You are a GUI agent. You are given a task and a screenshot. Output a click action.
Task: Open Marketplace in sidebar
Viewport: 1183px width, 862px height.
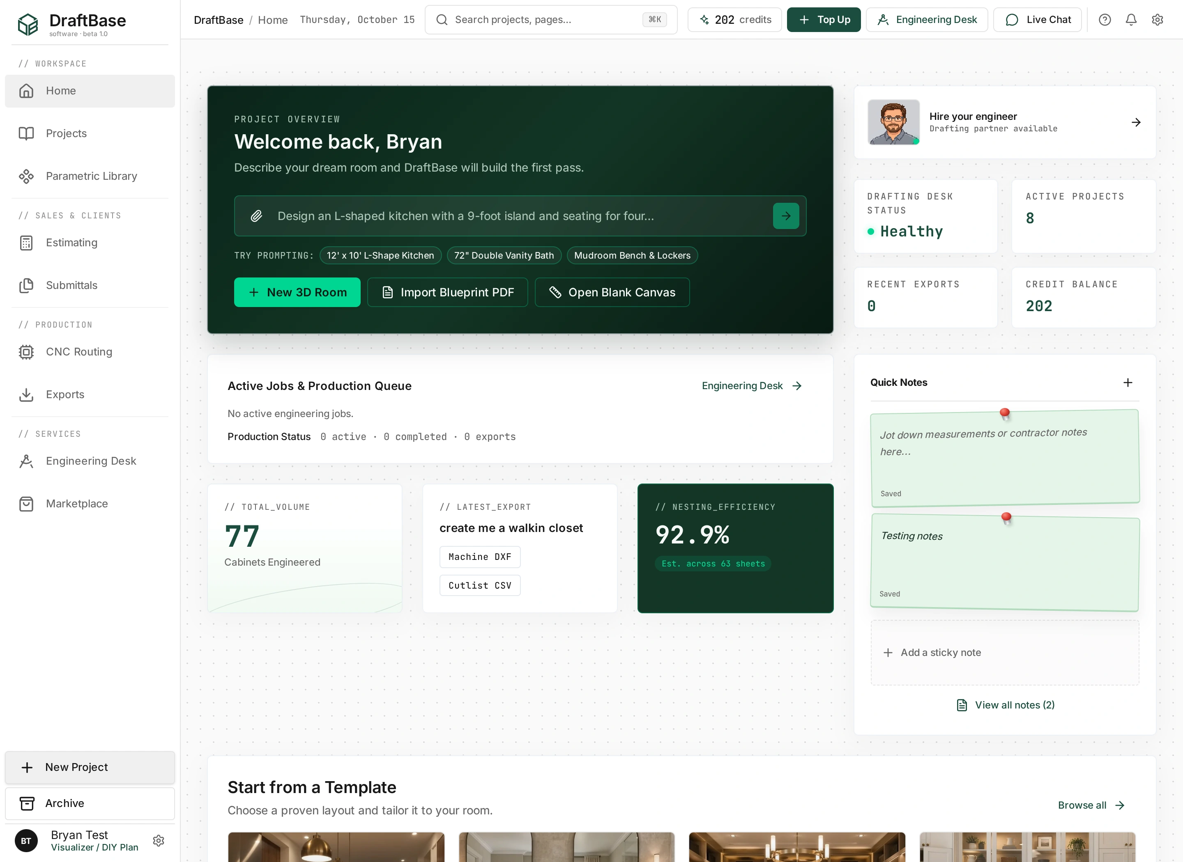90,504
